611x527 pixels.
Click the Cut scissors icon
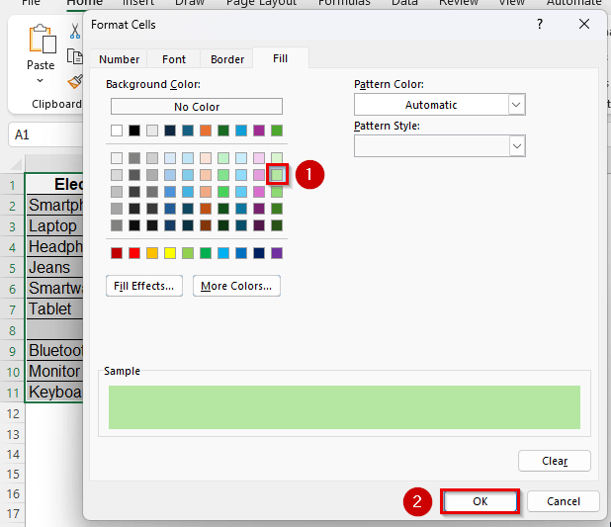click(75, 31)
